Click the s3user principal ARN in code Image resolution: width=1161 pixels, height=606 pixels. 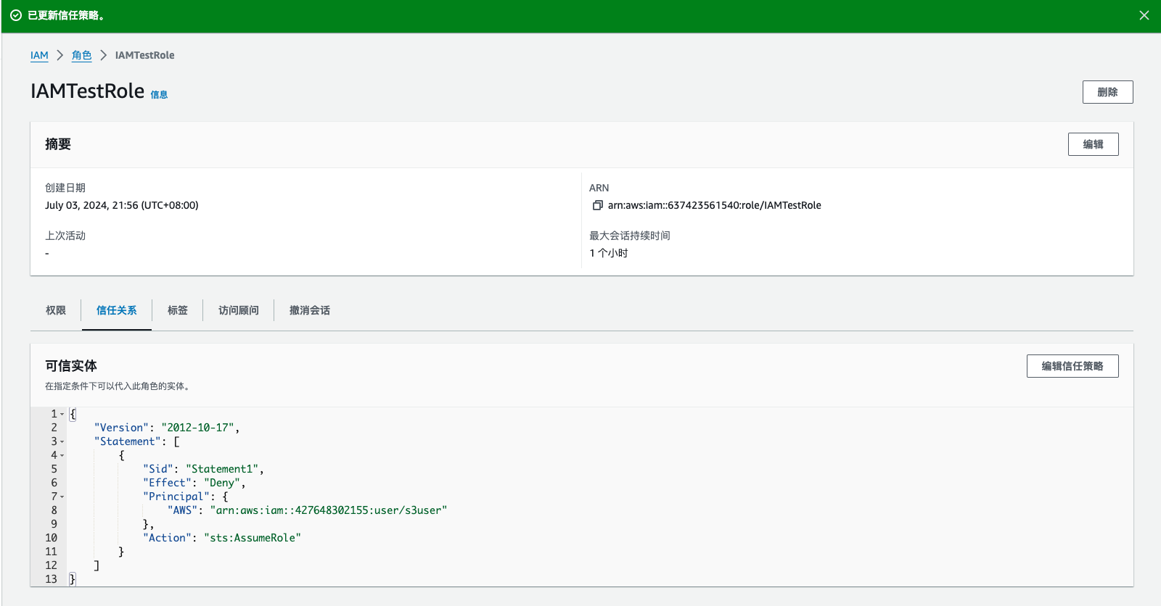[x=329, y=510]
